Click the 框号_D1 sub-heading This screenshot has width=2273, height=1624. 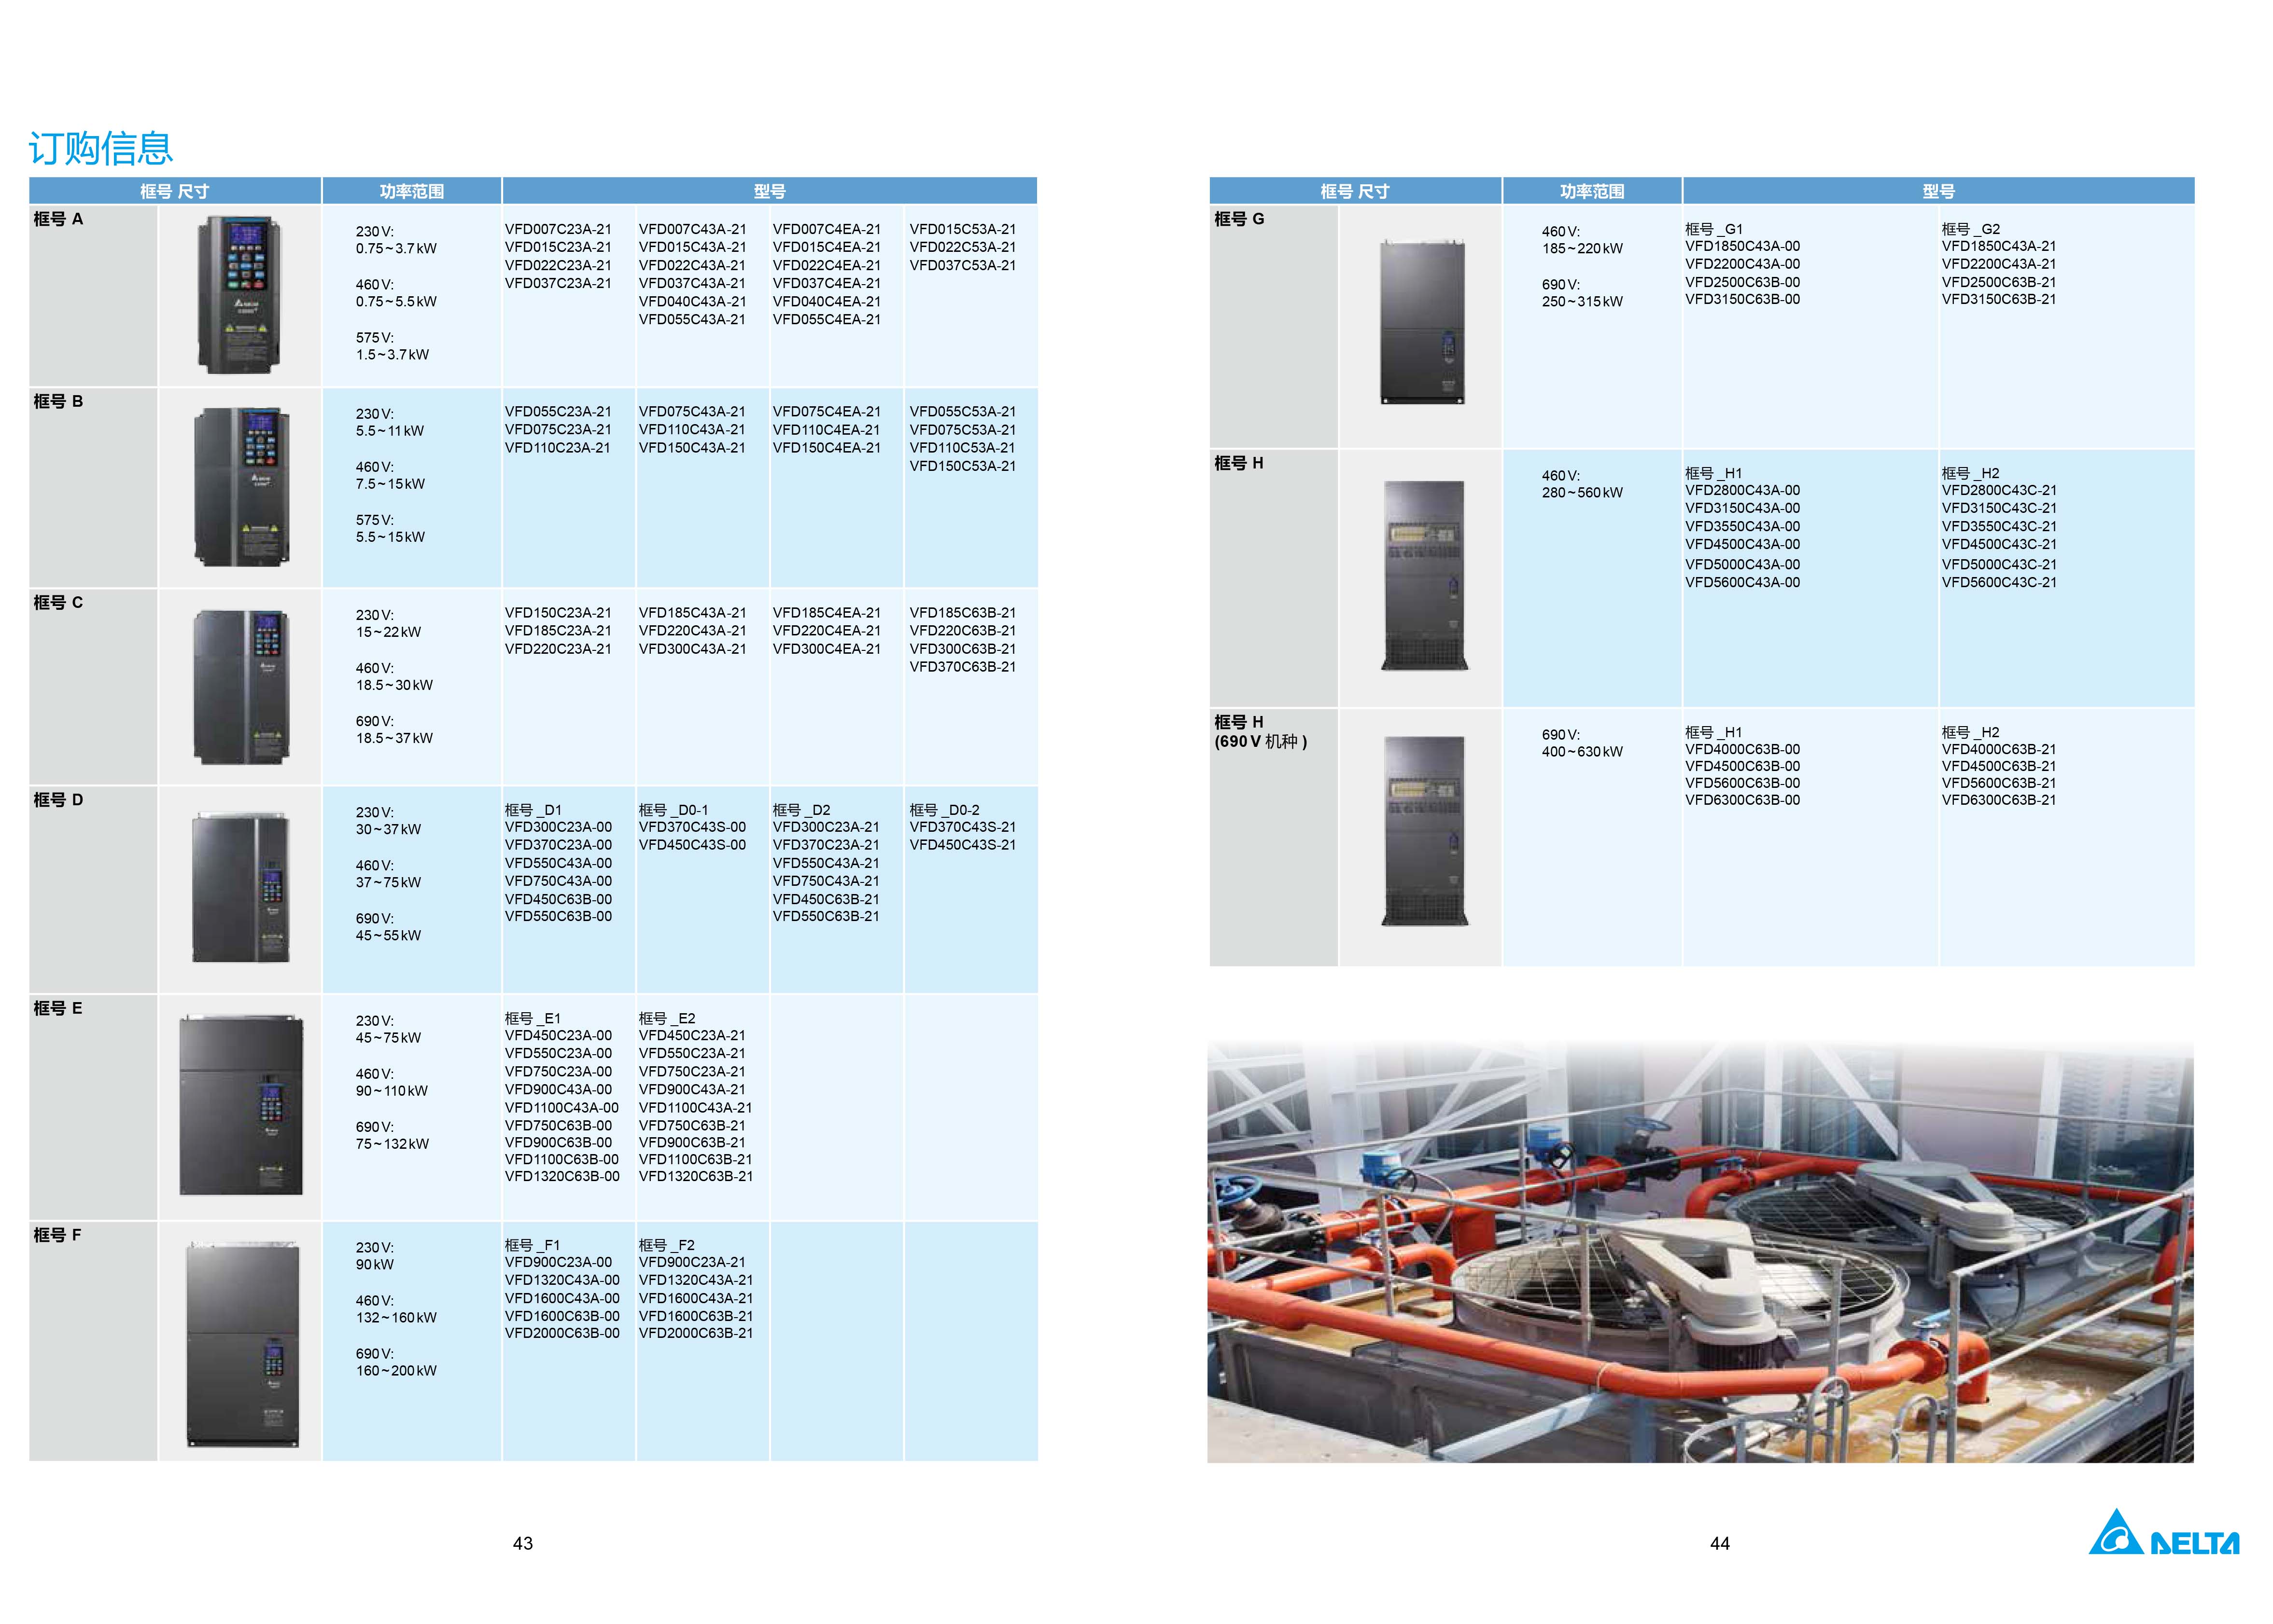pos(533,810)
